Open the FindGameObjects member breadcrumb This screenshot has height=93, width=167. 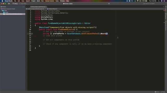pyautogui.click(x=52, y=9)
